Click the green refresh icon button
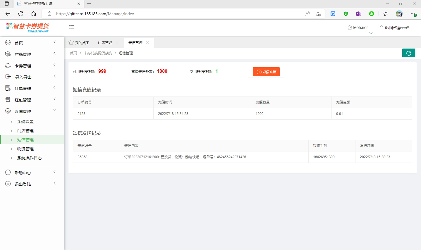The height and width of the screenshot is (250, 421). click(408, 53)
